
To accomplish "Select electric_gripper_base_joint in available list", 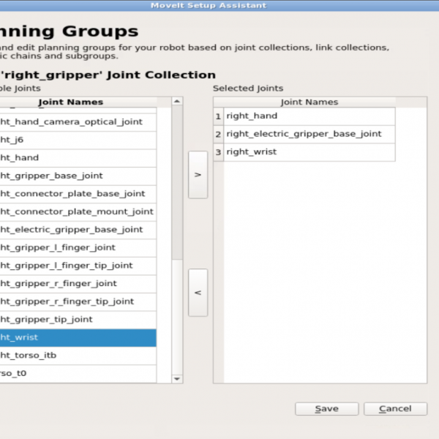I will [x=78, y=230].
